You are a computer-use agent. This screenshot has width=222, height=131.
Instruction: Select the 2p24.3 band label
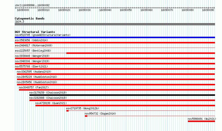click(19, 21)
